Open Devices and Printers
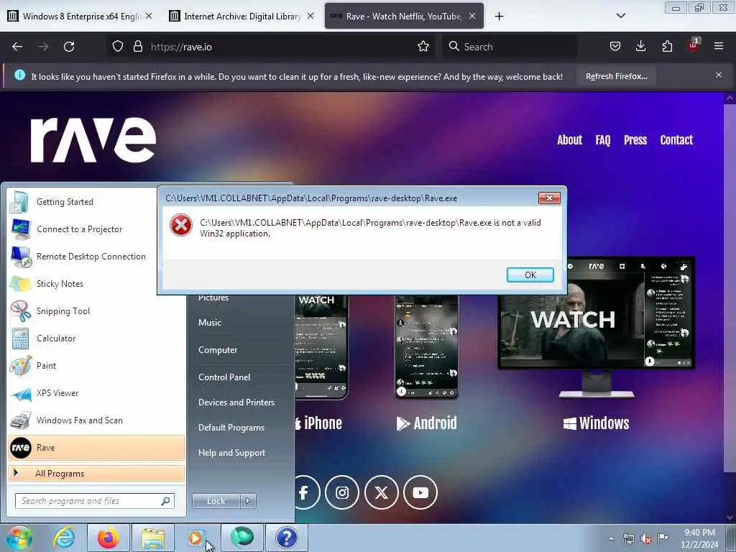736x552 pixels. (x=236, y=402)
